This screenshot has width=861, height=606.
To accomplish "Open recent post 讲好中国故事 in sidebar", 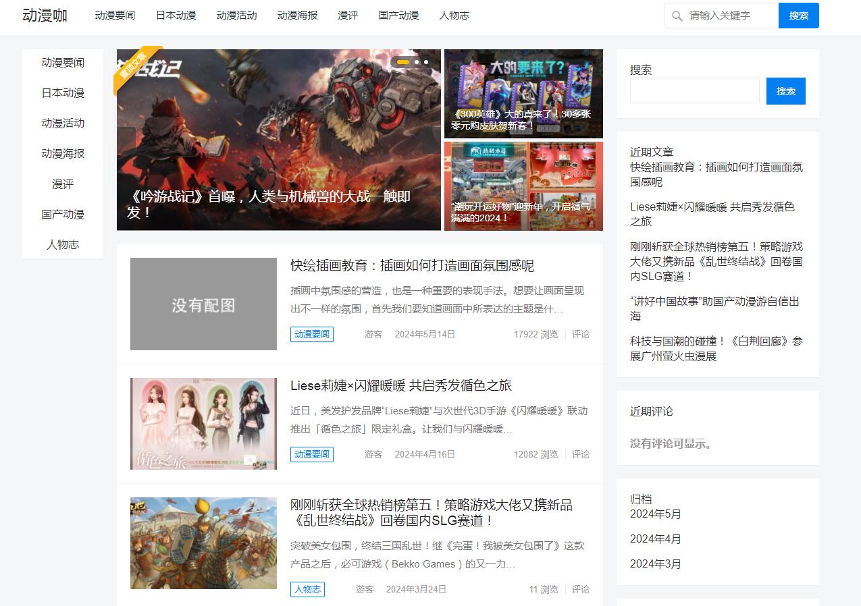I will click(714, 308).
